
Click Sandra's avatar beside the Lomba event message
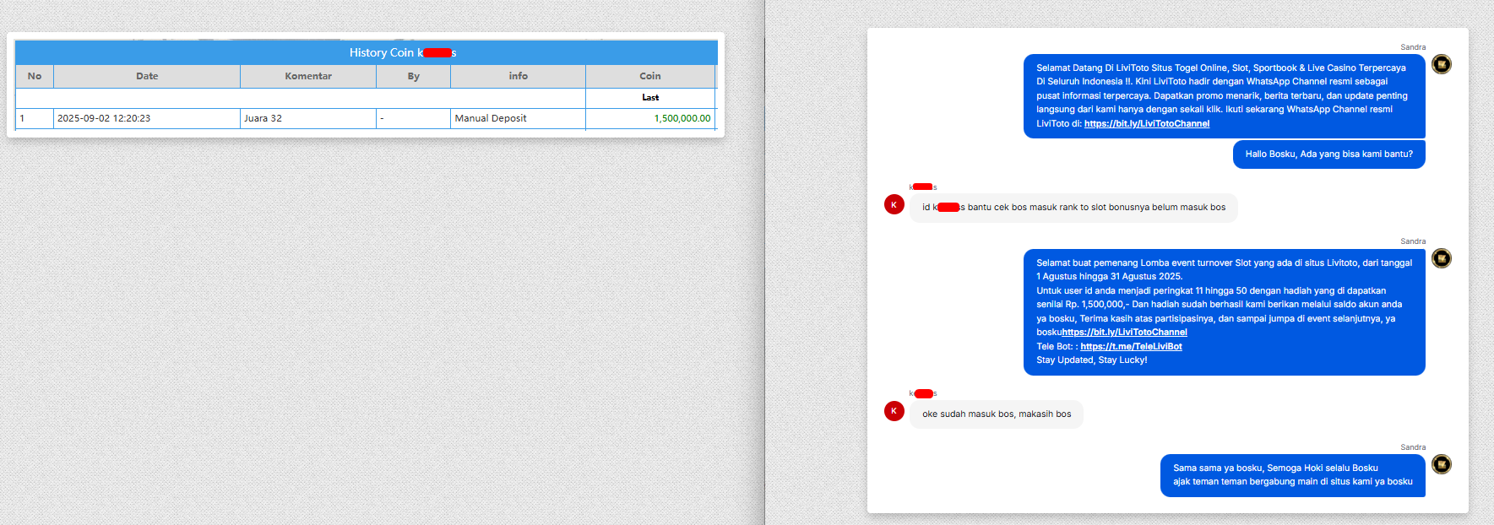pyautogui.click(x=1441, y=258)
